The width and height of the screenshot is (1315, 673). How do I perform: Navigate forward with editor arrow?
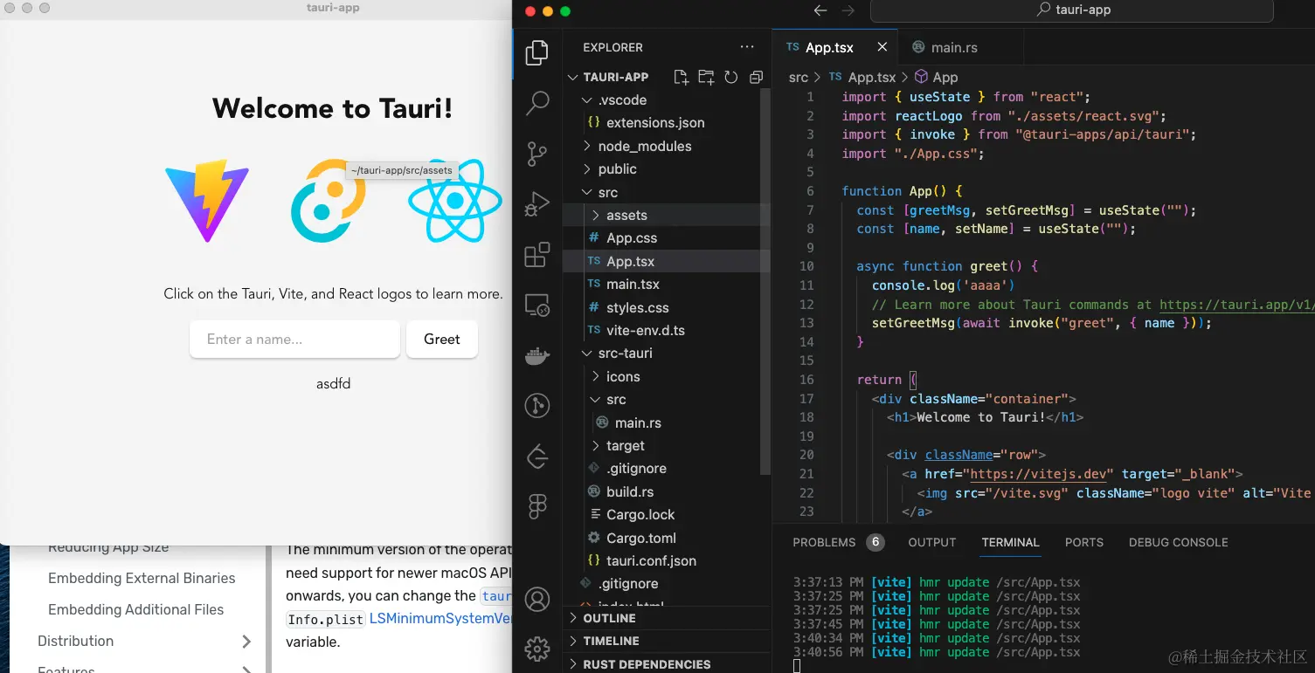click(x=848, y=10)
